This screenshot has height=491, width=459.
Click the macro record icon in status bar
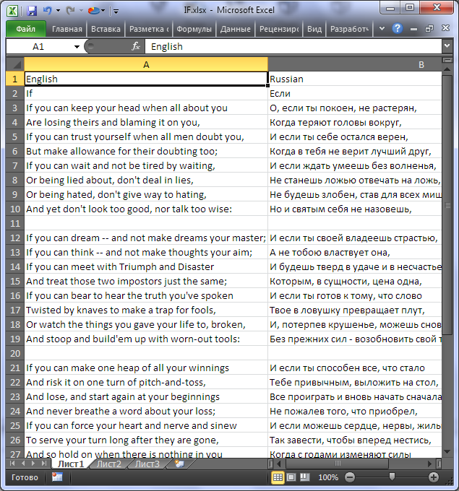57,477
